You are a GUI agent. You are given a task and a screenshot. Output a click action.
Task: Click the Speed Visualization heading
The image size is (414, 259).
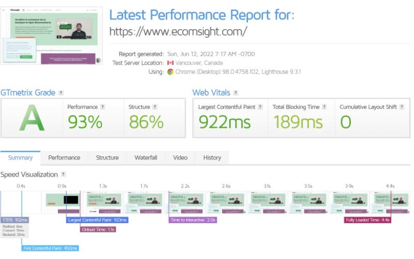[29, 175]
